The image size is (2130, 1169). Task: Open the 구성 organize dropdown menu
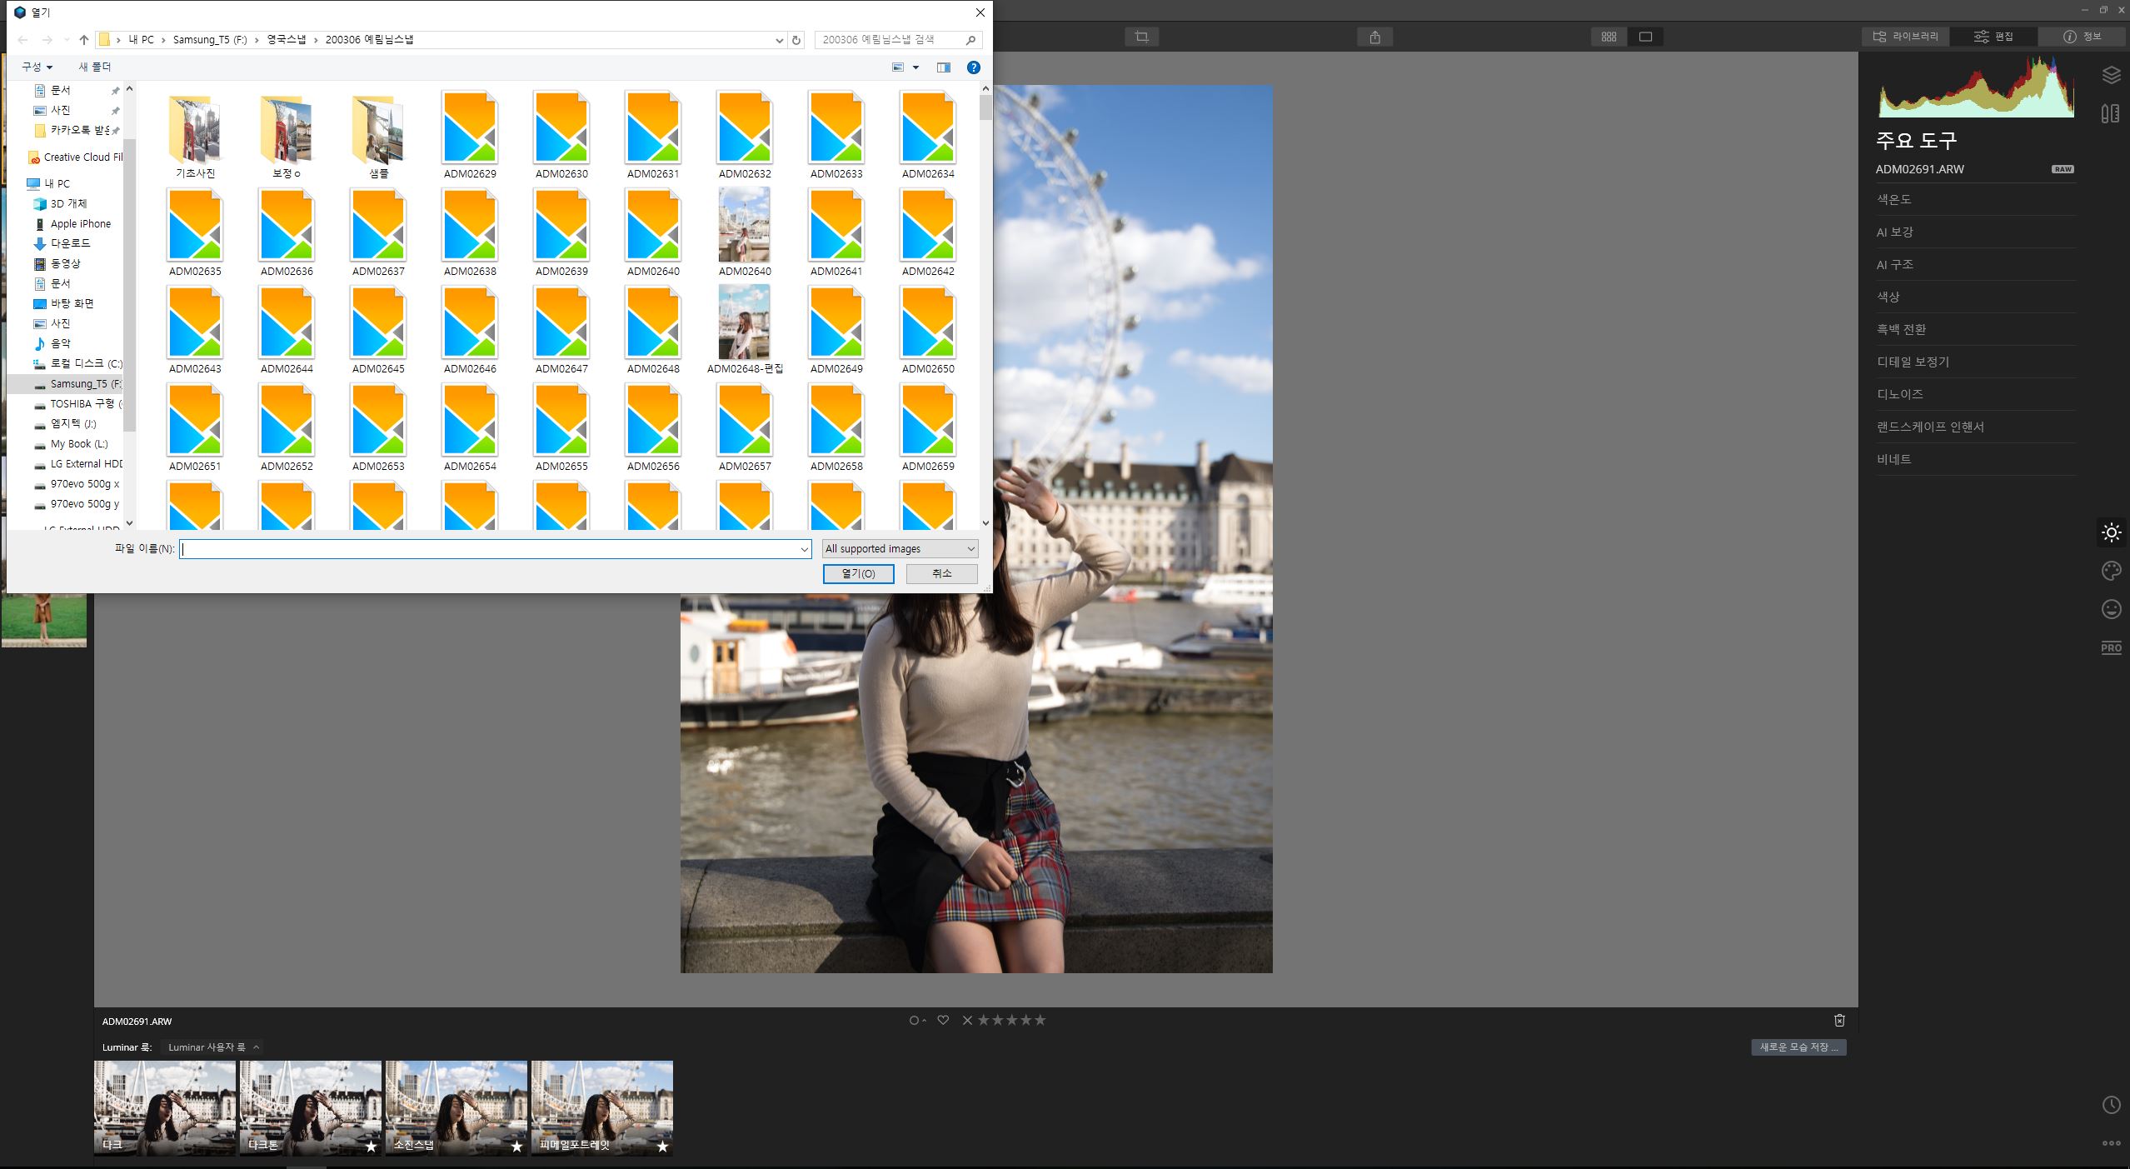pos(37,67)
